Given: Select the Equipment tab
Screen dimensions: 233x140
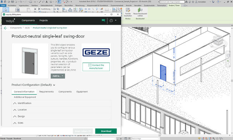Looking at the screenshot, I should (x=82, y=91).
